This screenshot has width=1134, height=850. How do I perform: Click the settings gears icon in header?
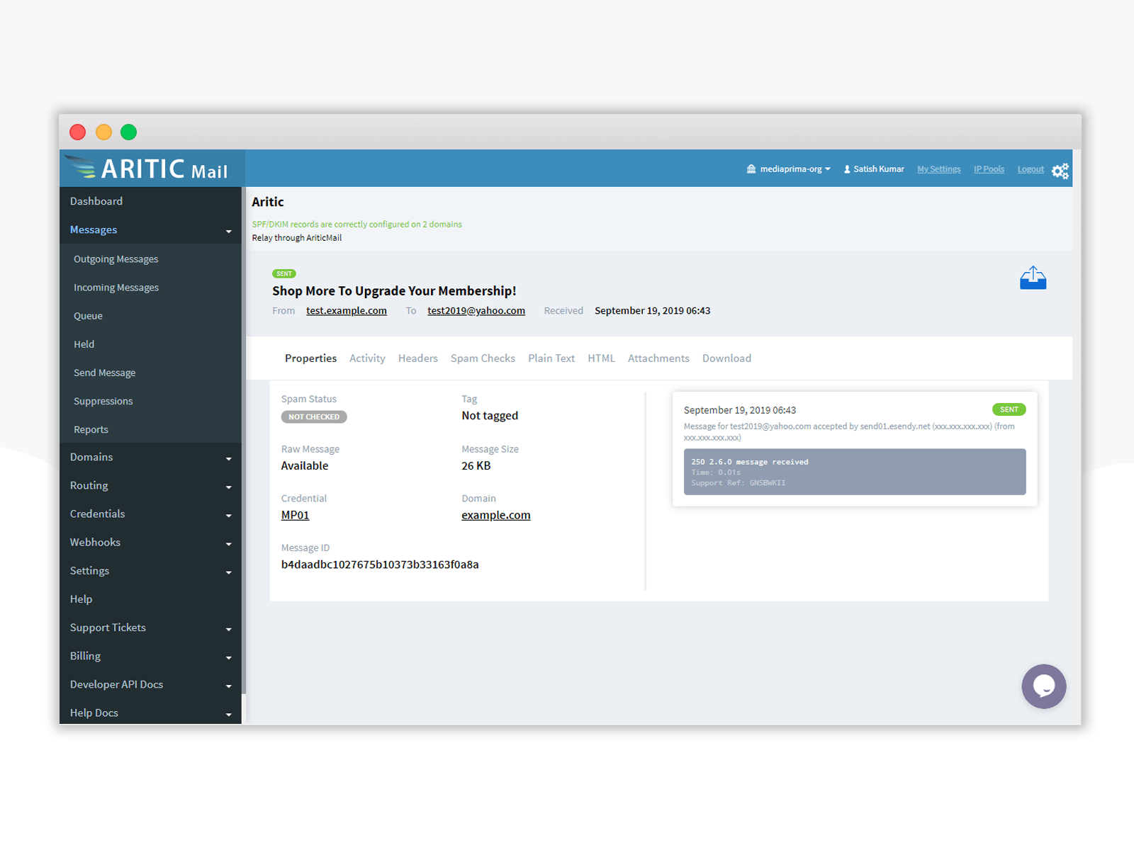[1060, 171]
